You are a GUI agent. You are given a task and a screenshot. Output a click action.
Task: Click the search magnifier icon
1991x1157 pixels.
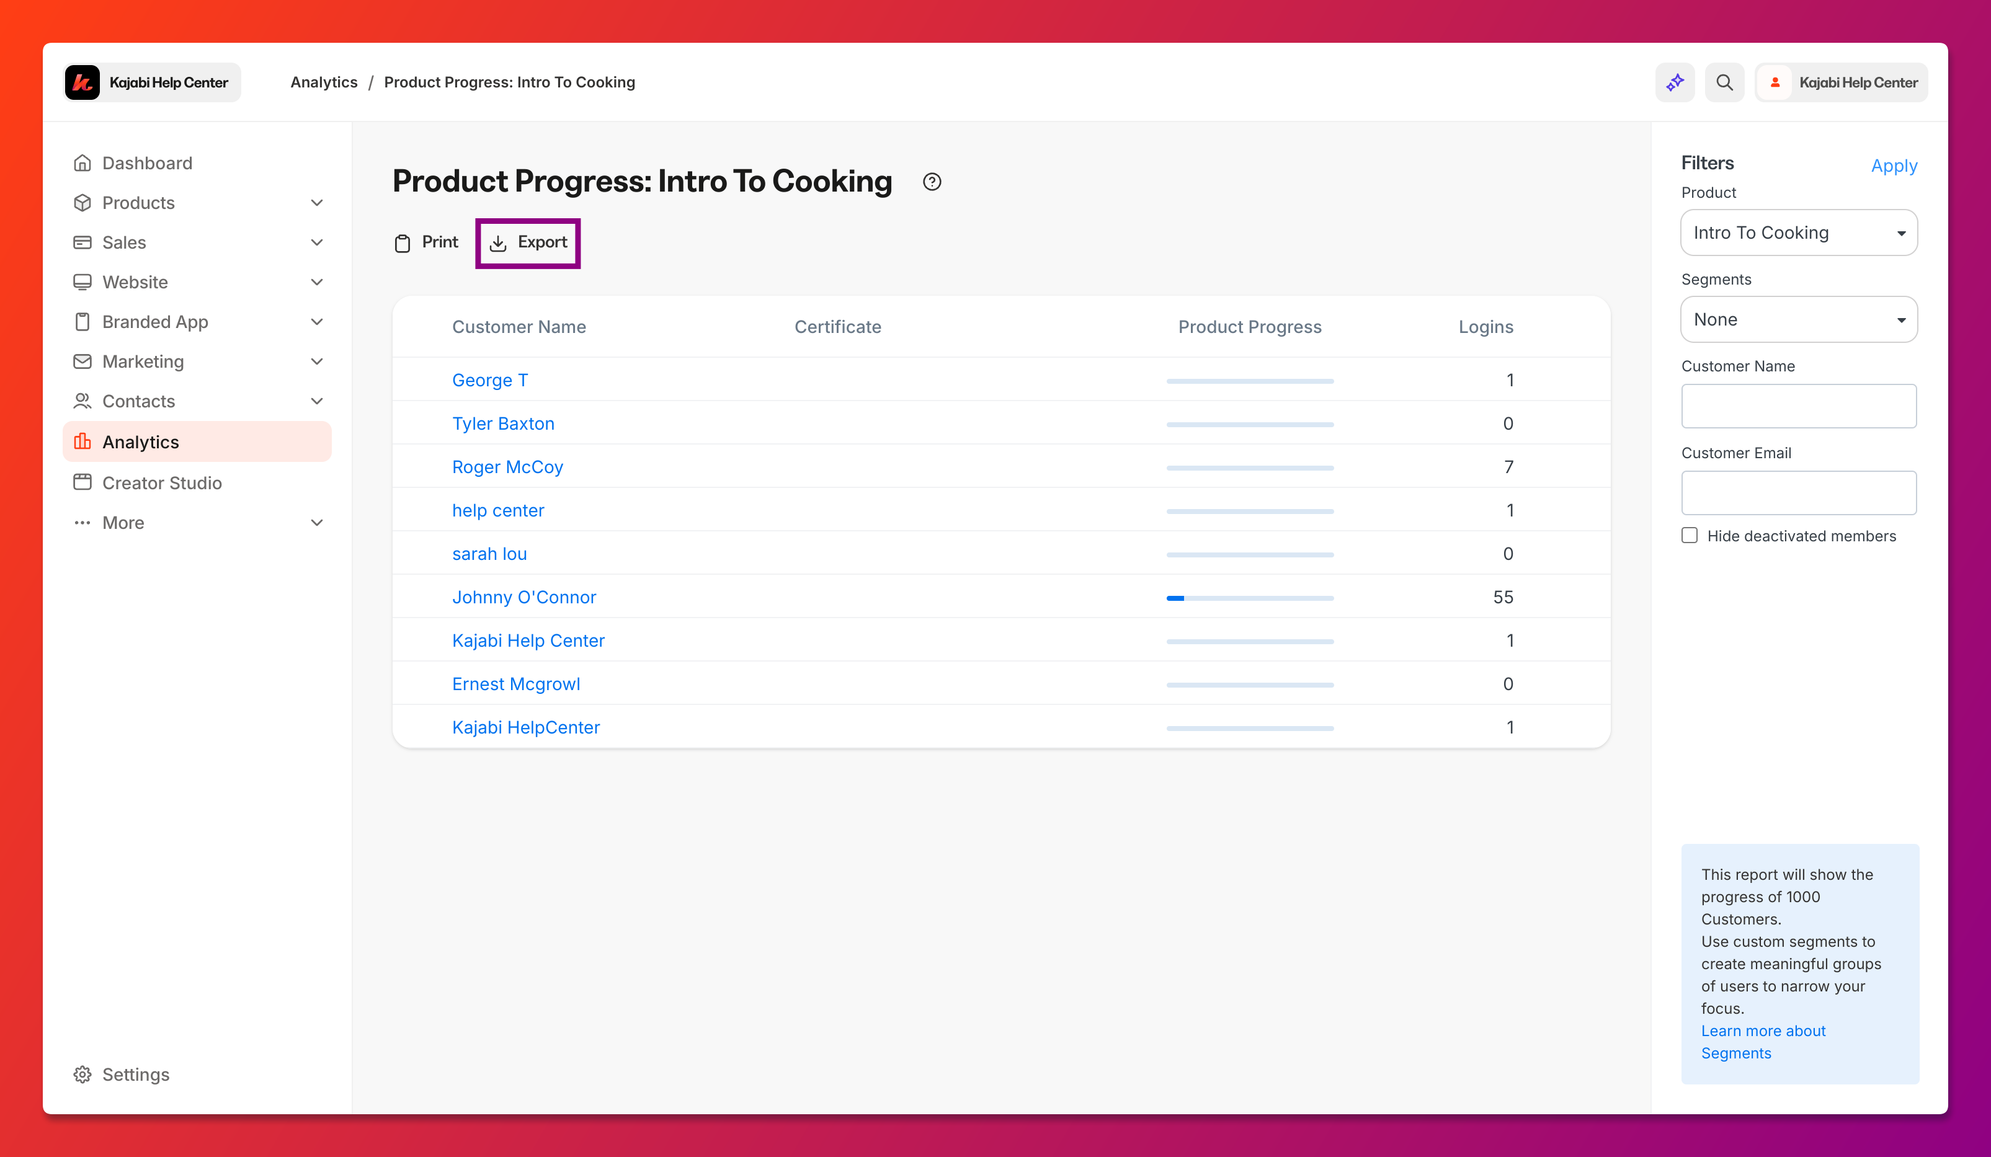click(1724, 82)
